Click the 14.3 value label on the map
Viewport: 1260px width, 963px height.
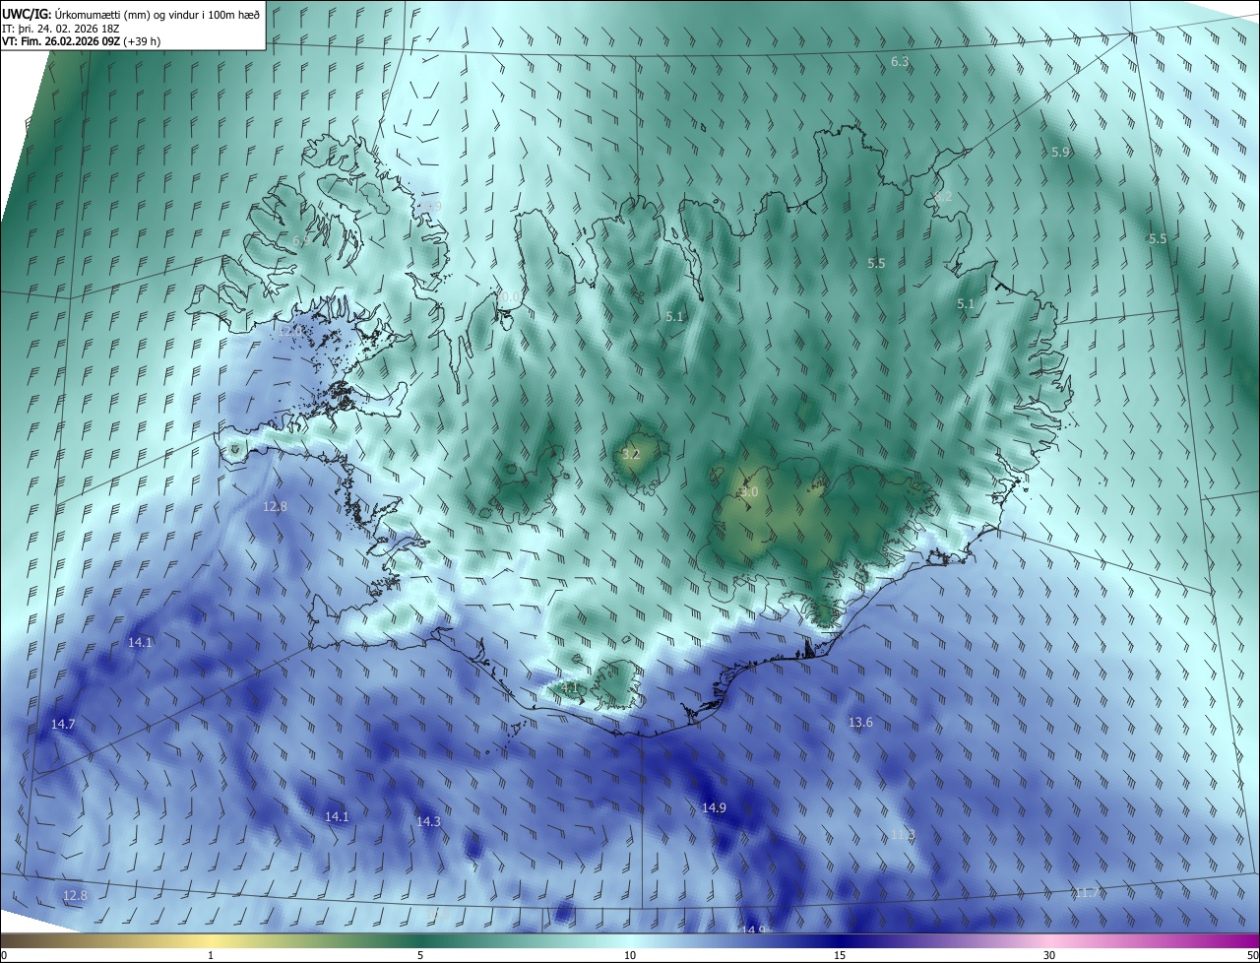tap(428, 822)
